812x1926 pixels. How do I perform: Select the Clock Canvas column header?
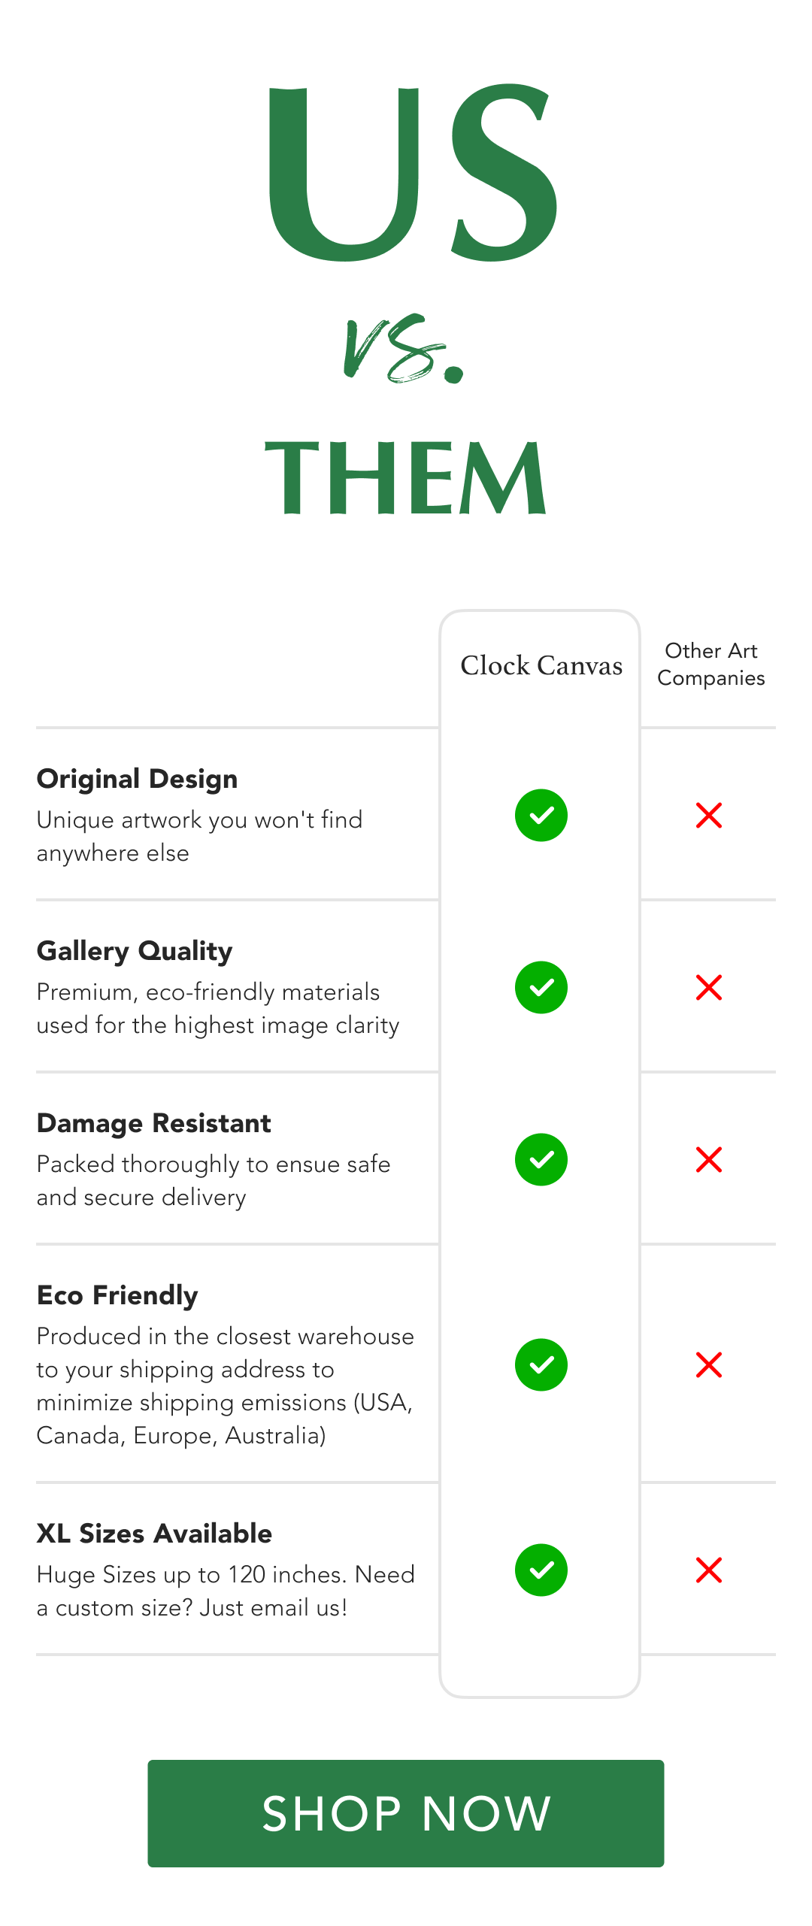pyautogui.click(x=541, y=665)
